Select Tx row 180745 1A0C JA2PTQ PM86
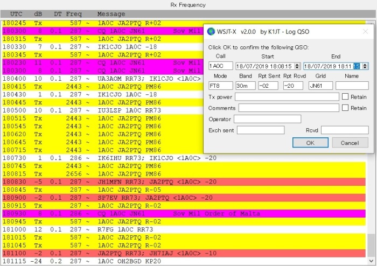The width and height of the screenshot is (377, 266). point(184,166)
